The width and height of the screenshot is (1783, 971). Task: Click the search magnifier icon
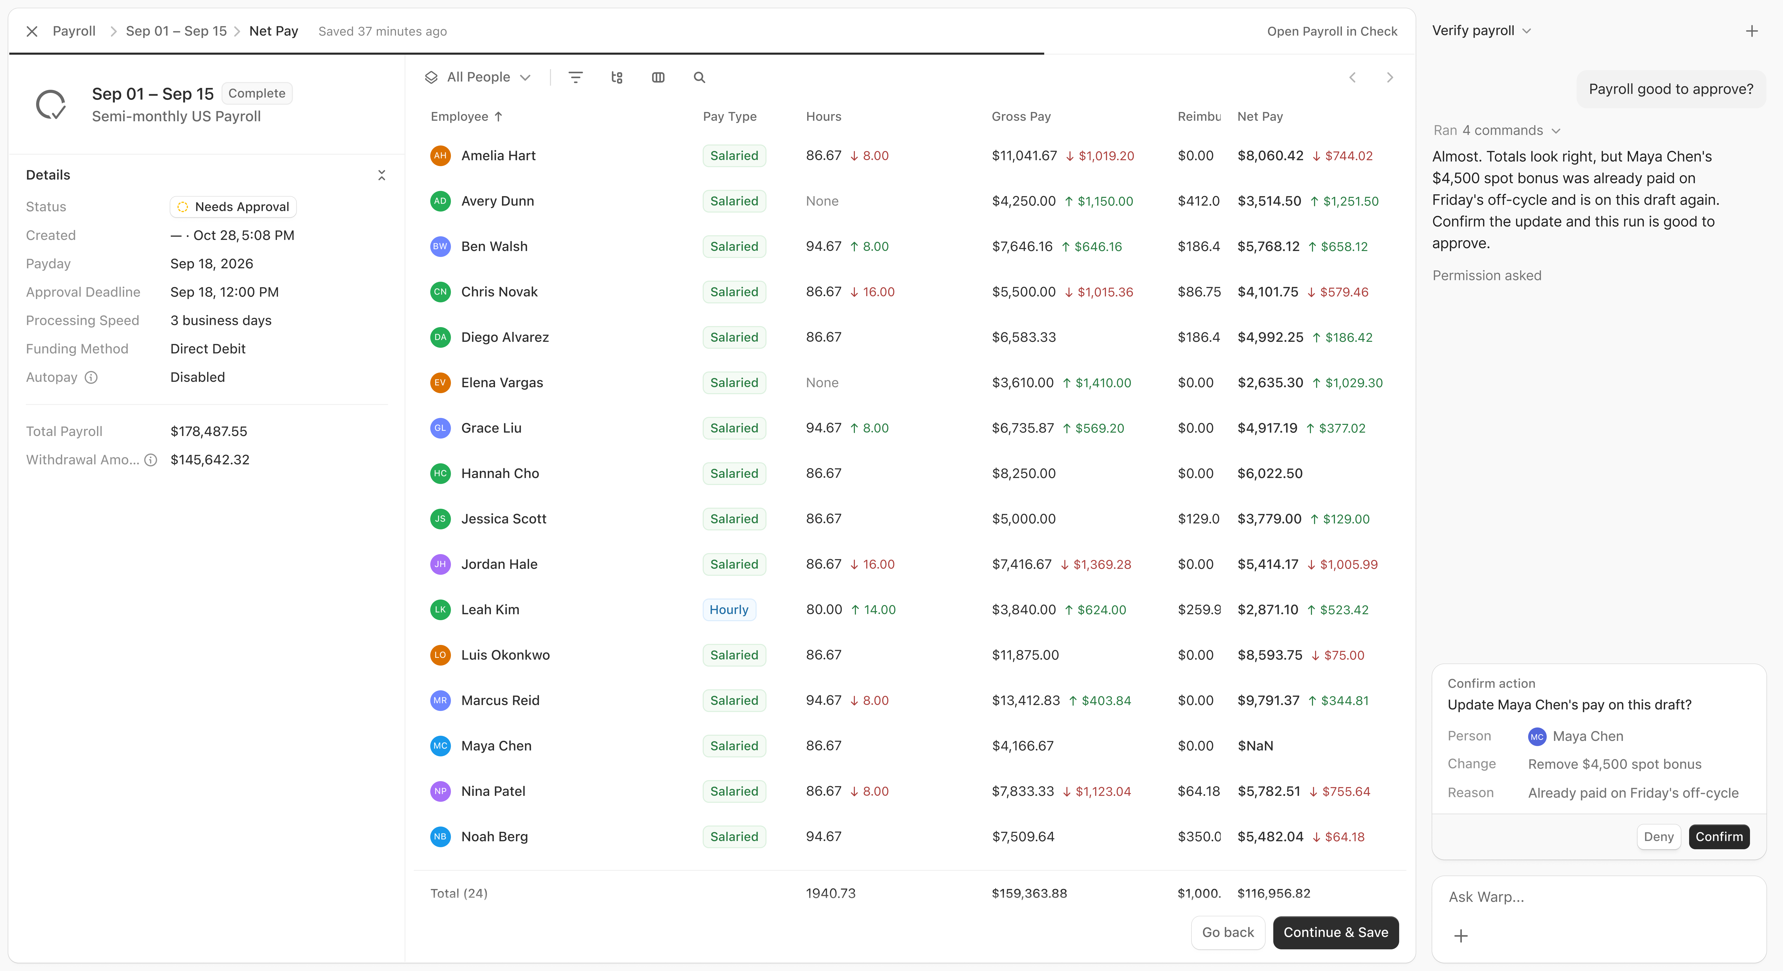[700, 77]
